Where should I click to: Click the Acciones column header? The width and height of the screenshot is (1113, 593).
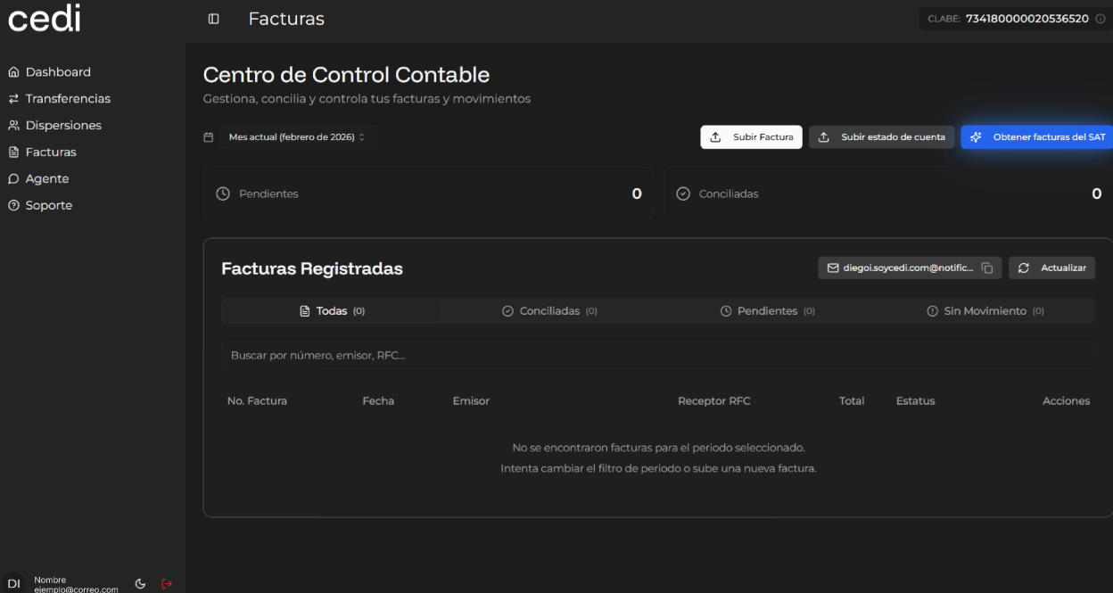(x=1067, y=401)
